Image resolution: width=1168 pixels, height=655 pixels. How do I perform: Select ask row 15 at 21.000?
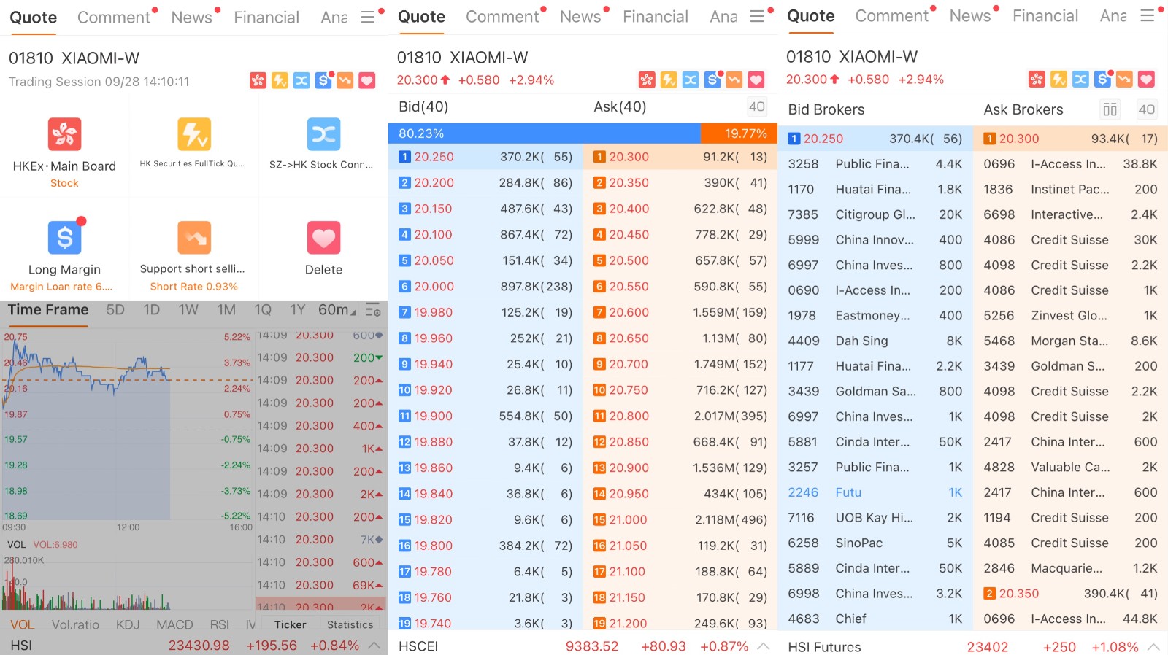[680, 520]
